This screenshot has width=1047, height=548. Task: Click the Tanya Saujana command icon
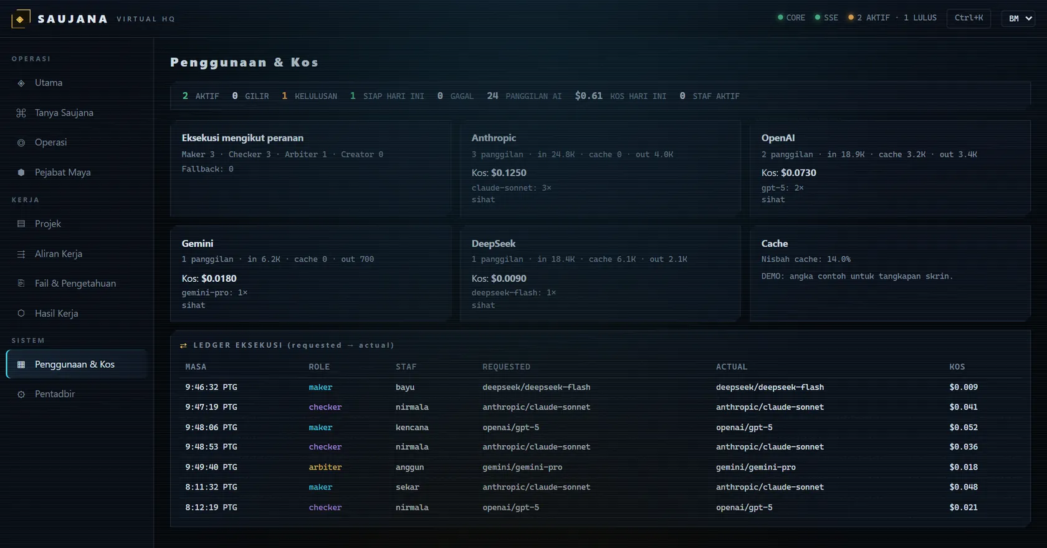point(21,113)
